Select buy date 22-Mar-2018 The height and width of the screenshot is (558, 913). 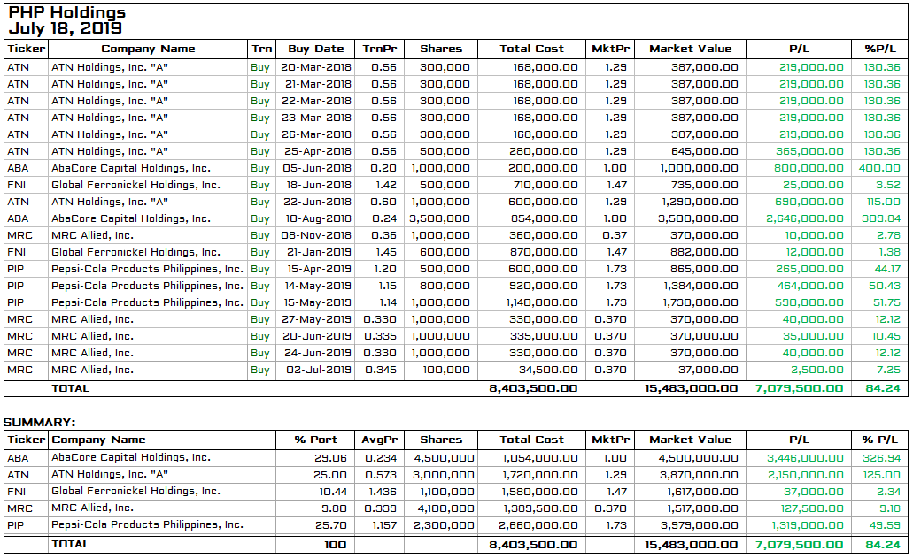tap(316, 101)
